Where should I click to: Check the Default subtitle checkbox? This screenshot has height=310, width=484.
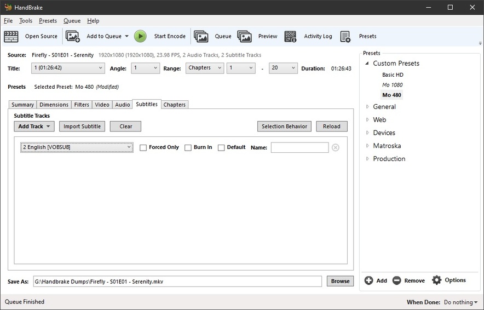[x=221, y=147]
